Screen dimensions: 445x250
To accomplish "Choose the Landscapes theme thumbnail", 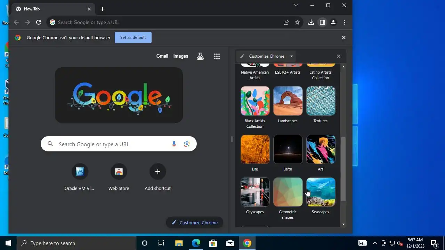I will point(288,101).
